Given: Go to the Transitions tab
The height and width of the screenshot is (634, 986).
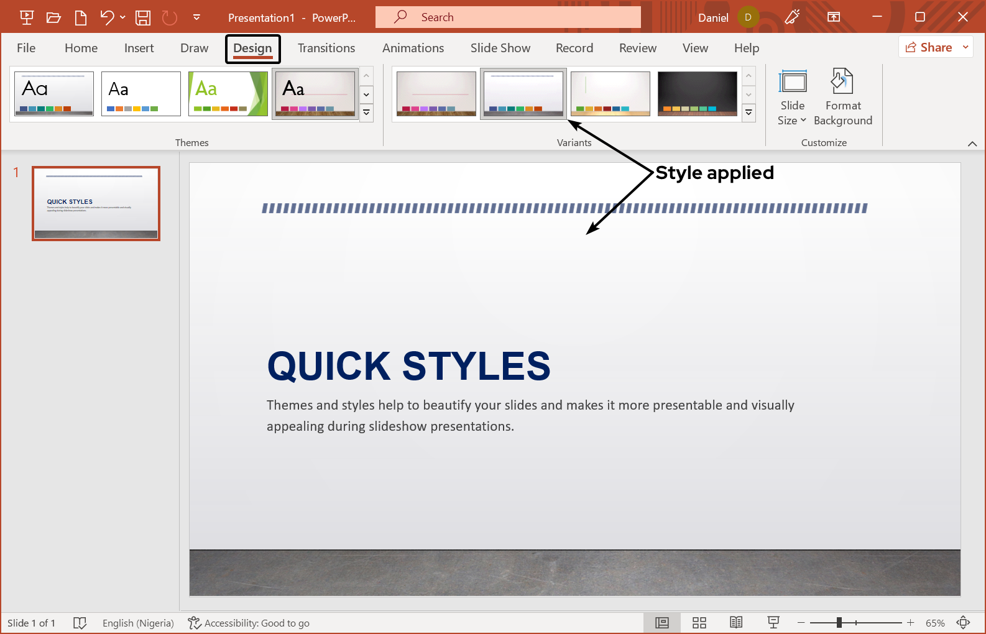Looking at the screenshot, I should tap(326, 48).
